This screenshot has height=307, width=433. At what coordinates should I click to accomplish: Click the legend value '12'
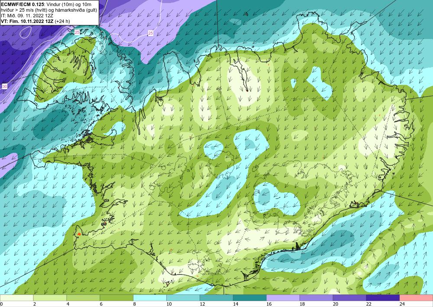coord(202,304)
